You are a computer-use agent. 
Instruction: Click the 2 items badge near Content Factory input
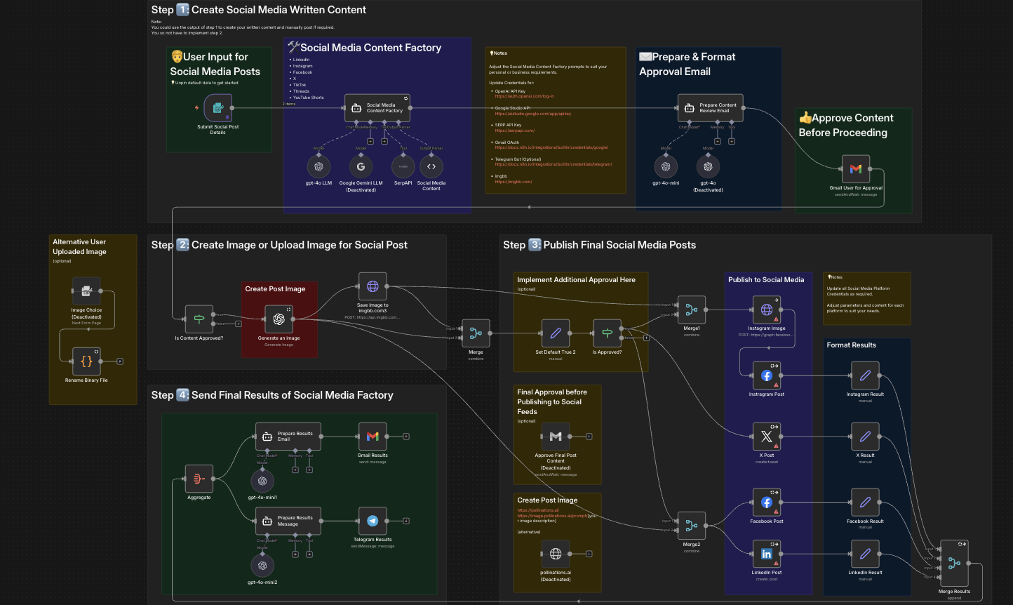[x=288, y=104]
